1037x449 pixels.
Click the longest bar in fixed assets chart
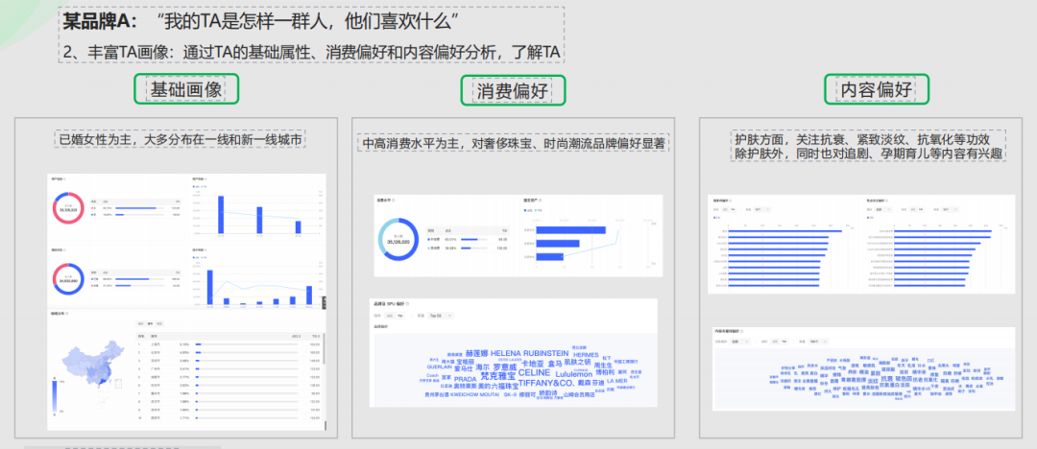(x=570, y=230)
